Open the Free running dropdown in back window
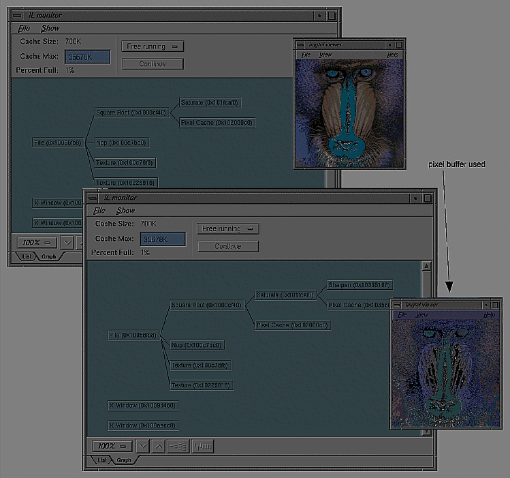The height and width of the screenshot is (478, 510). 153,46
